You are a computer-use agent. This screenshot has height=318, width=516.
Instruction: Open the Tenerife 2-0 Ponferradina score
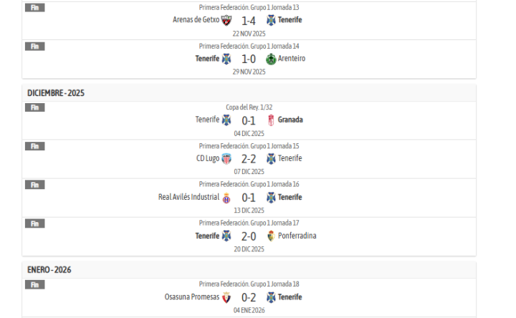249,236
